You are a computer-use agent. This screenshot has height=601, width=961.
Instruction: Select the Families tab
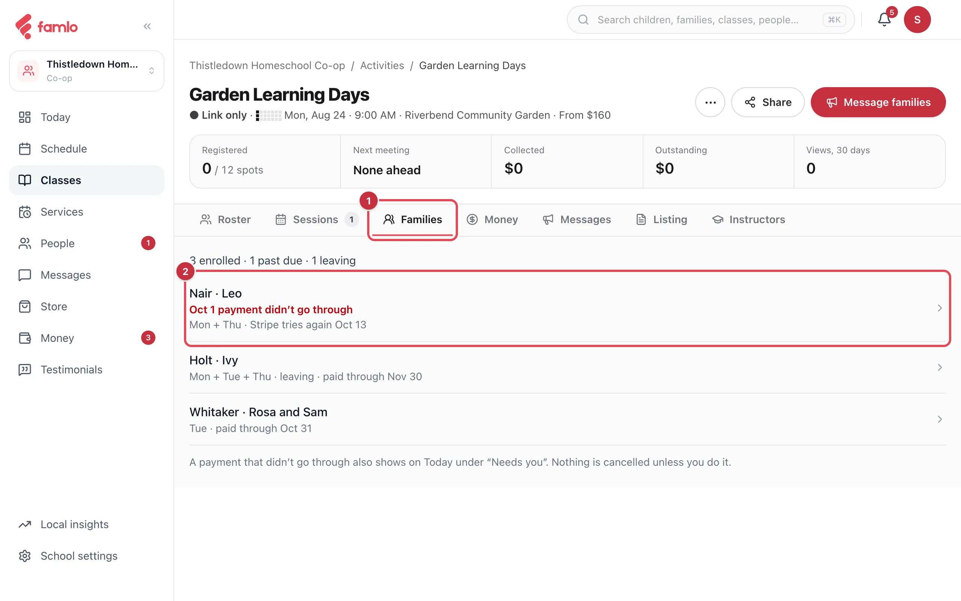point(413,219)
